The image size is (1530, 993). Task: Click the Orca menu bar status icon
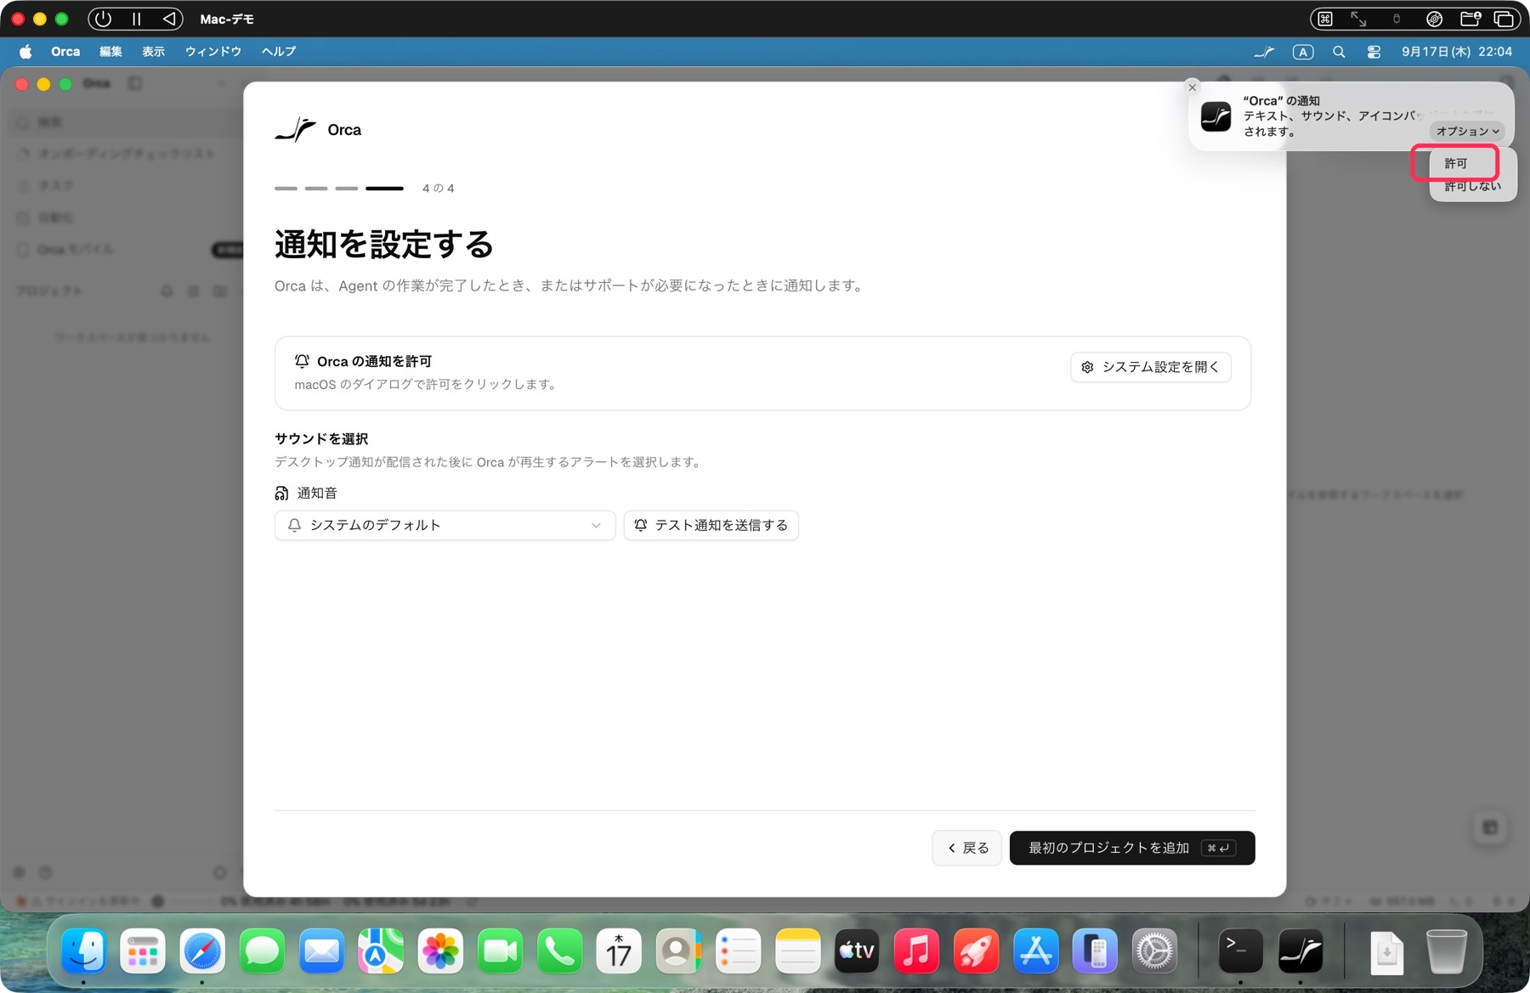(x=1264, y=52)
